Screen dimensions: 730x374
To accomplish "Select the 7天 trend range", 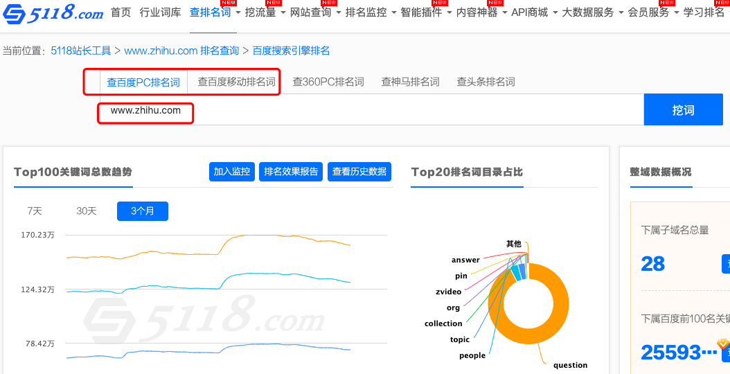I will click(x=35, y=211).
